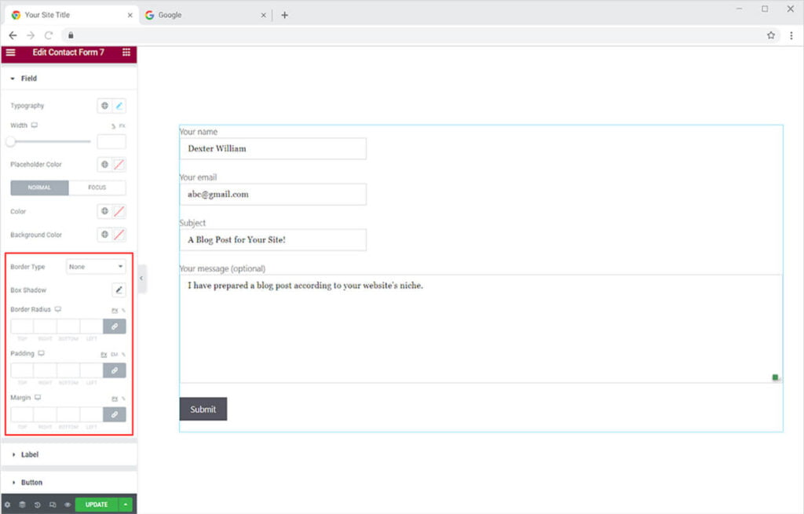The width and height of the screenshot is (804, 514).
Task: Open the Border Type dropdown
Action: pyautogui.click(x=96, y=267)
